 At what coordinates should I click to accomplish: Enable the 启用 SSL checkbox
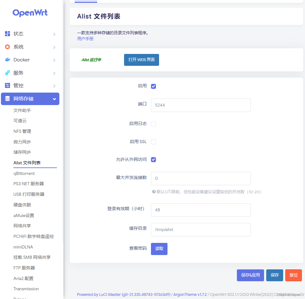pyautogui.click(x=153, y=142)
